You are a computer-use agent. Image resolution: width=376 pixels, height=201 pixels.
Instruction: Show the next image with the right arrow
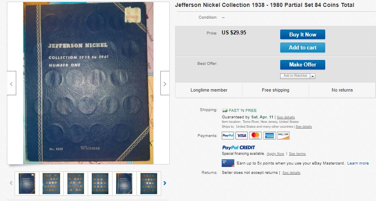165,83
